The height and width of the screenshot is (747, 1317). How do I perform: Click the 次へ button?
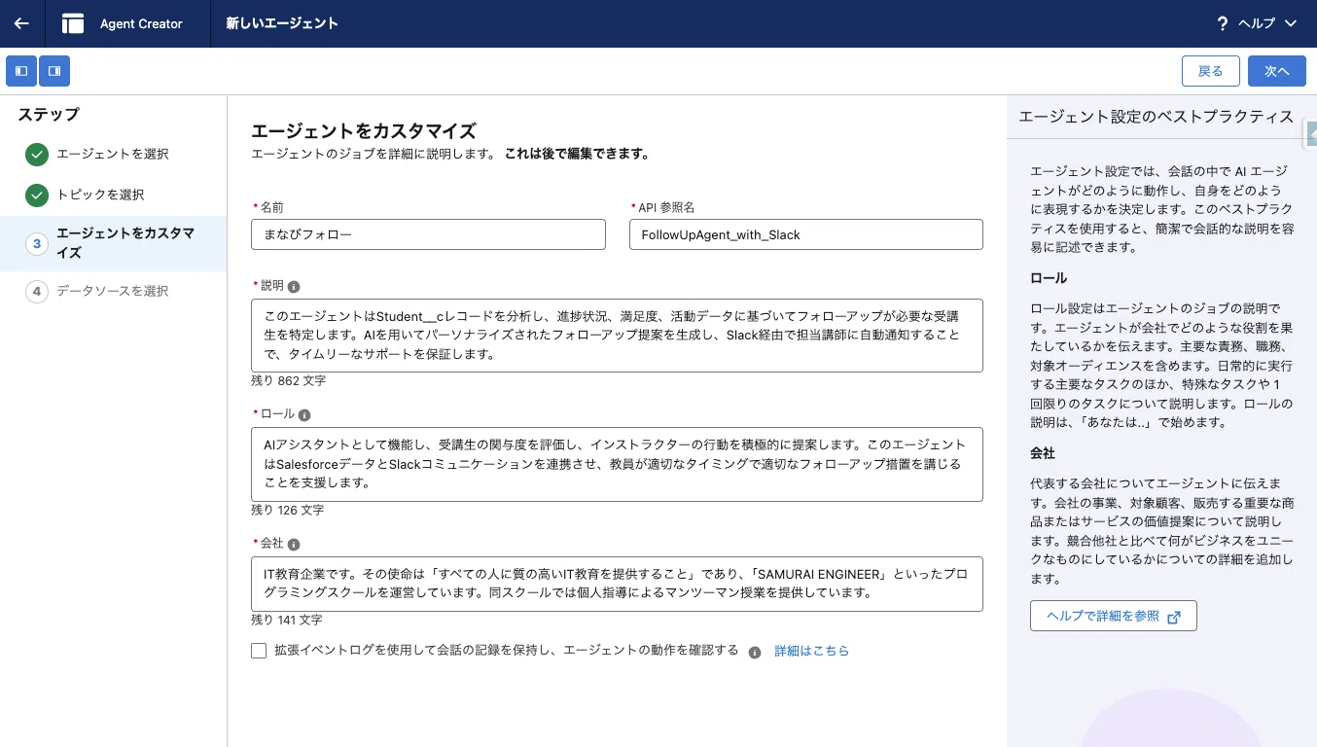(x=1277, y=71)
